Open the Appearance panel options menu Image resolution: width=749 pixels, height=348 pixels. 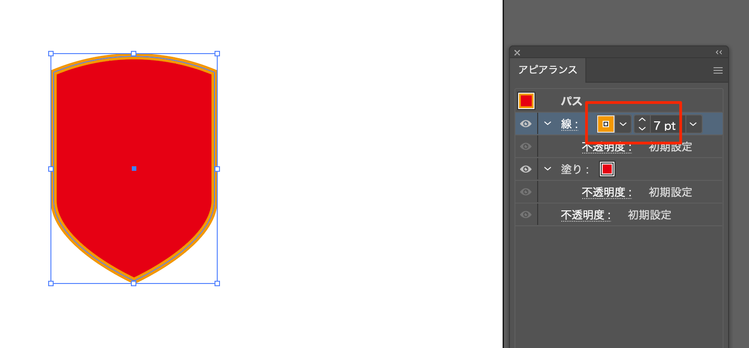point(718,70)
